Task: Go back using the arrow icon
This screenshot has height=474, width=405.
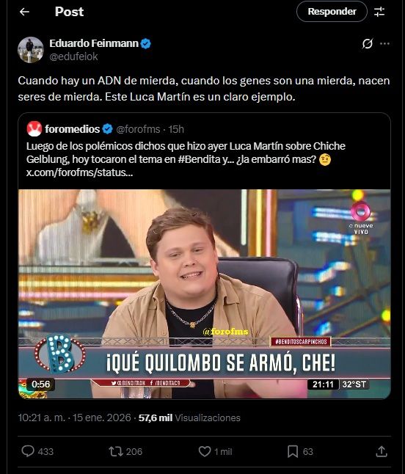Action: point(24,12)
